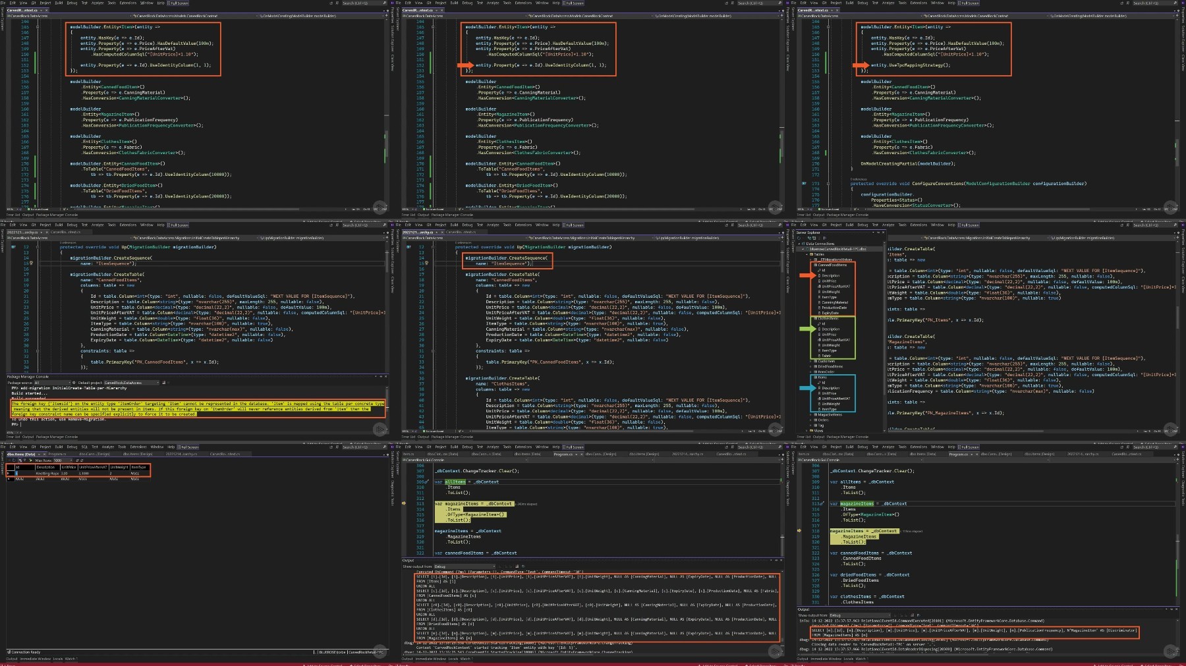Screen dimensions: 1186x666
Task: Open Error List tab in Server Explorer window
Action: pos(804,437)
